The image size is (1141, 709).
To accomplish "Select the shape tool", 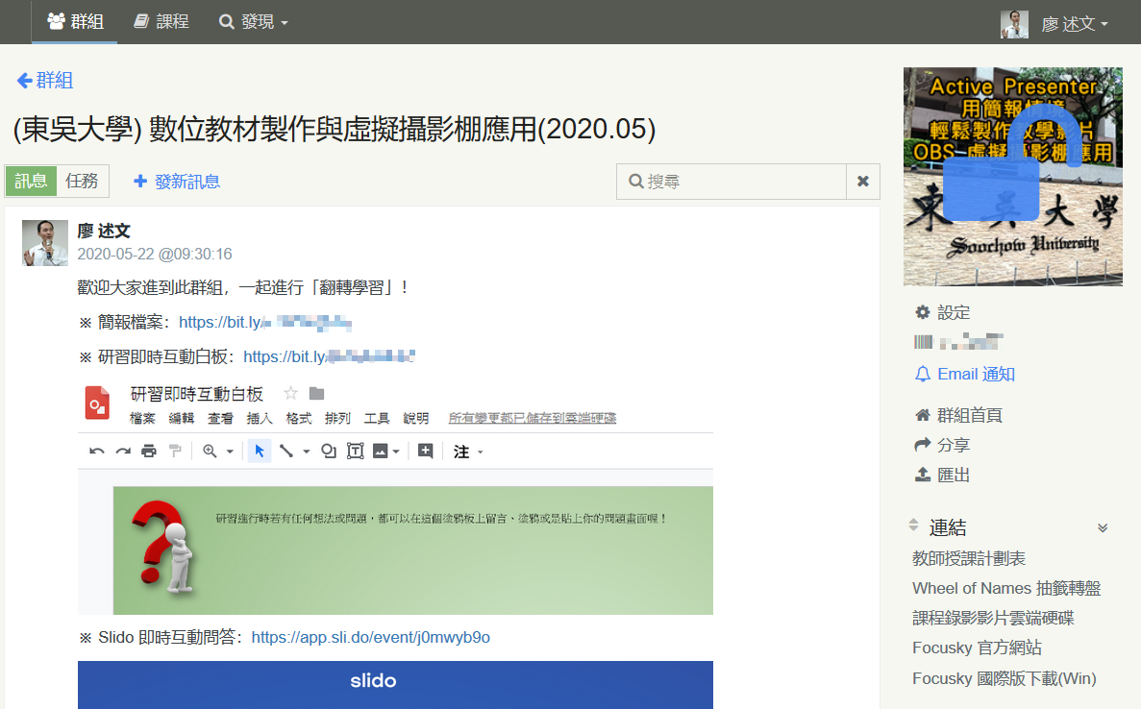I will (329, 452).
